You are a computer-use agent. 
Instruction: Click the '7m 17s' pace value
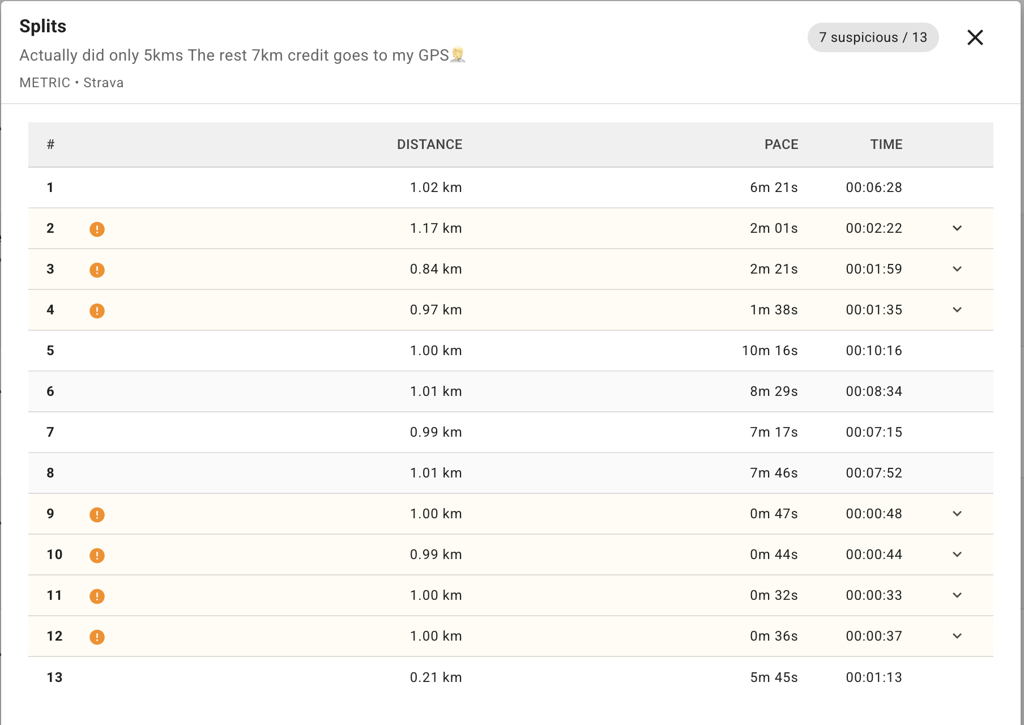[774, 432]
